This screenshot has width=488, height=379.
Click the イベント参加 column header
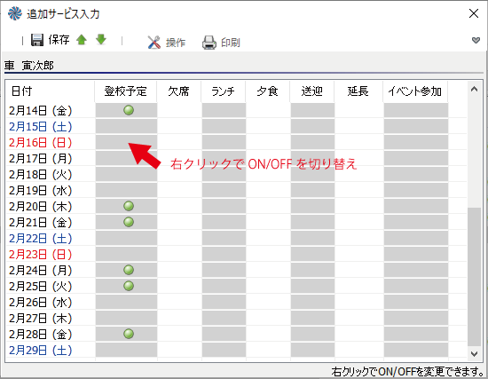[x=415, y=91]
